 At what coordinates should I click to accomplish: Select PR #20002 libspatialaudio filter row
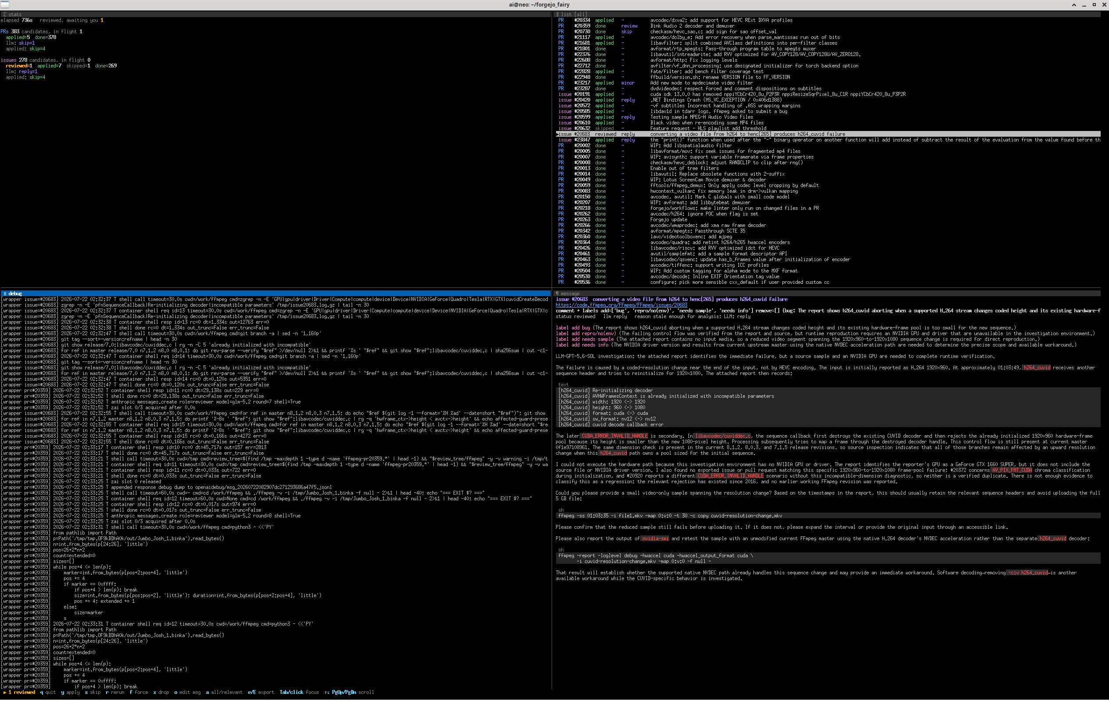coord(827,146)
